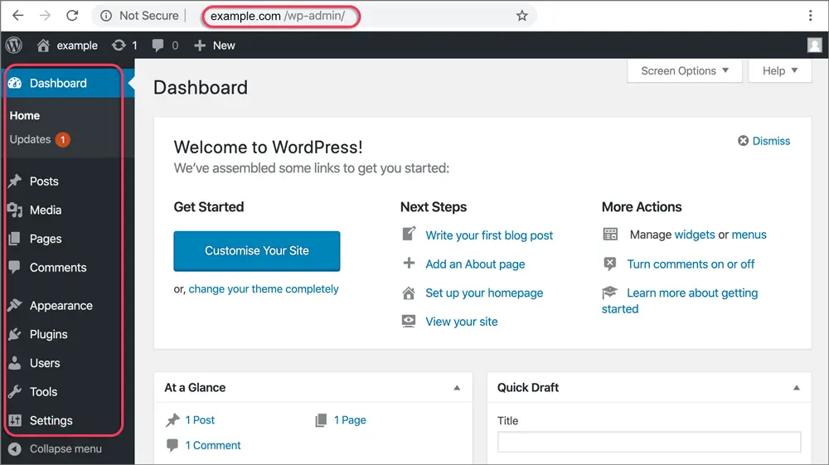Viewport: 829px width, 465px height.
Task: Select Home under Dashboard
Action: tap(24, 115)
